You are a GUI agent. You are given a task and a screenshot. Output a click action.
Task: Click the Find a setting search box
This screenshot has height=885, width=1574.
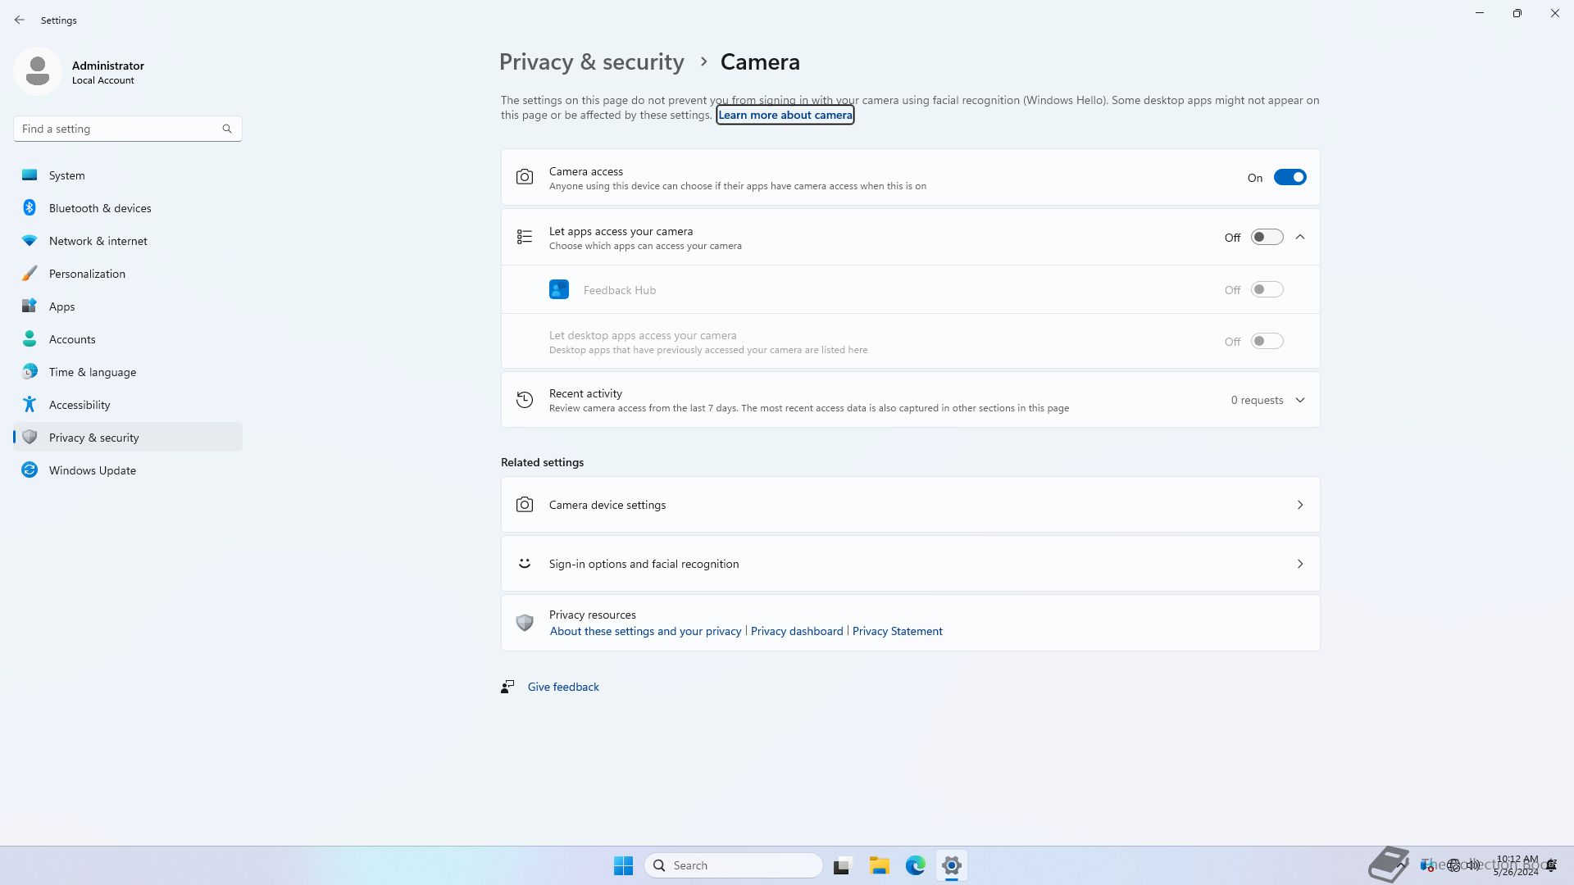pos(119,129)
